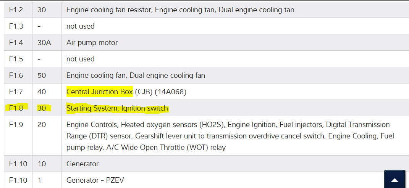The width and height of the screenshot is (409, 188).
Task: Click the highlighted F1.8 fuse label
Action: coord(16,108)
